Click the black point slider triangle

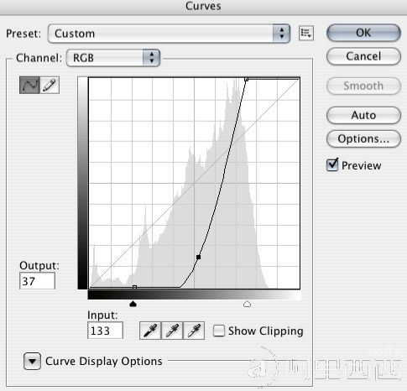tap(133, 304)
